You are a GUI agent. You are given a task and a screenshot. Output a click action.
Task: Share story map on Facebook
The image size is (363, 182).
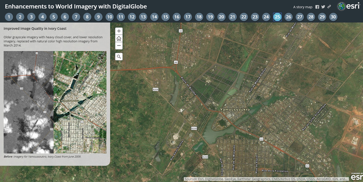(x=317, y=7)
